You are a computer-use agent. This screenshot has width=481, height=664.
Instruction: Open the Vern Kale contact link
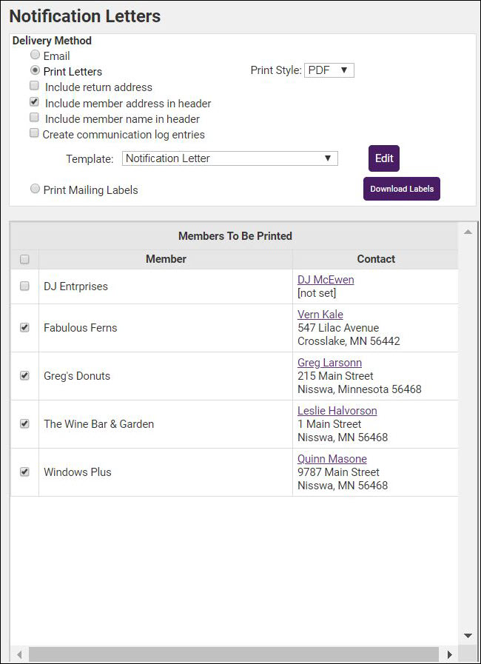coord(320,315)
